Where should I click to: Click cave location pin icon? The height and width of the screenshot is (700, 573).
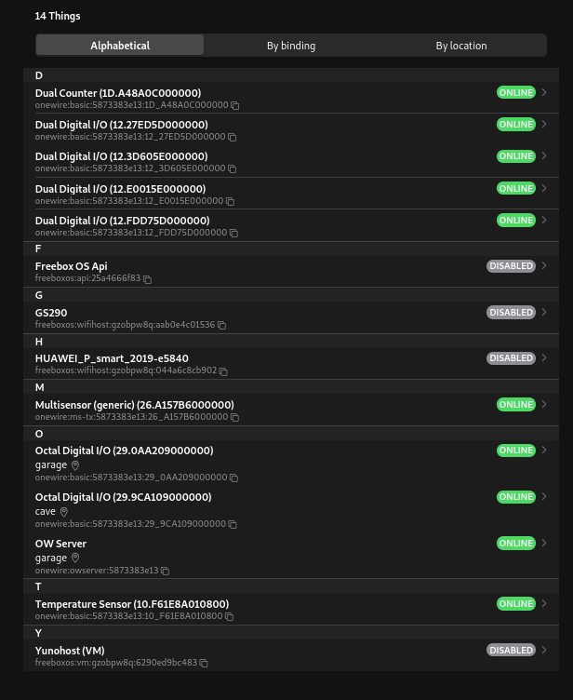pyautogui.click(x=64, y=512)
